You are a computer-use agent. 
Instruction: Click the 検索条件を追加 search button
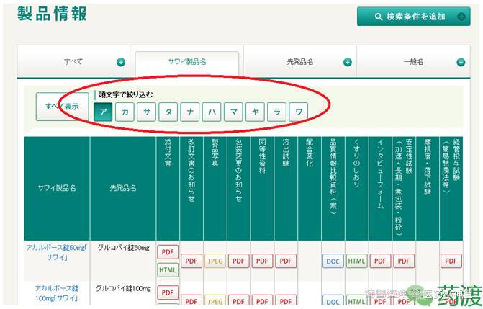coord(413,17)
